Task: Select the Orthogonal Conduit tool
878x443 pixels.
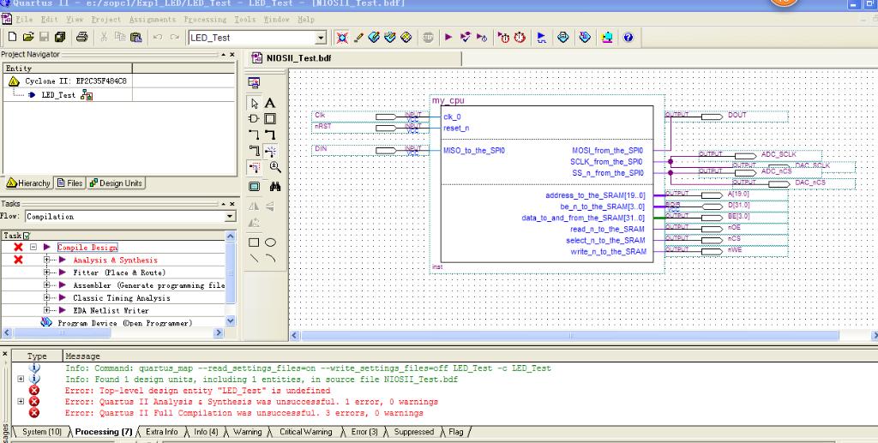Action: tap(254, 151)
